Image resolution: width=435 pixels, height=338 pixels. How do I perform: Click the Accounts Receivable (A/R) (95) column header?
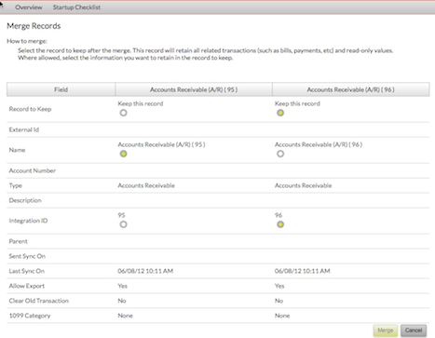pyautogui.click(x=194, y=89)
